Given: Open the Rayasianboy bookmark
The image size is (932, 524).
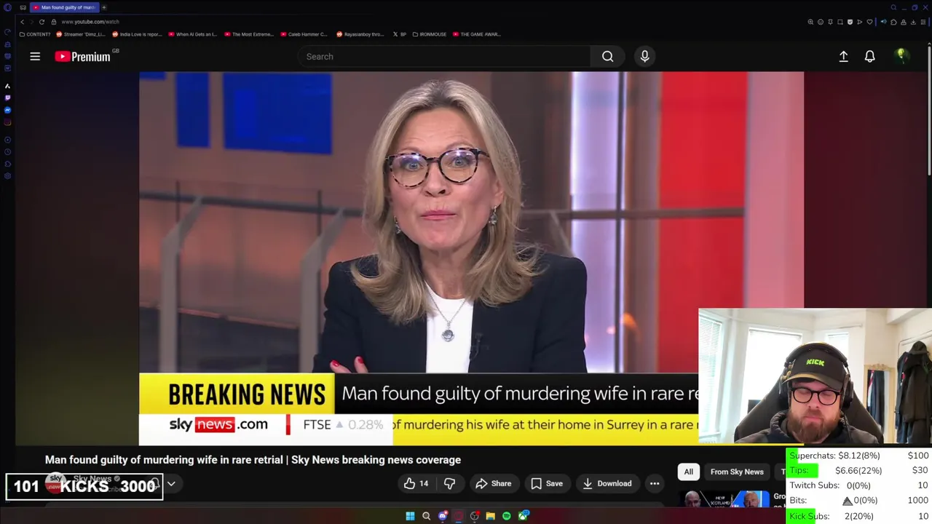Looking at the screenshot, I should click(x=360, y=34).
